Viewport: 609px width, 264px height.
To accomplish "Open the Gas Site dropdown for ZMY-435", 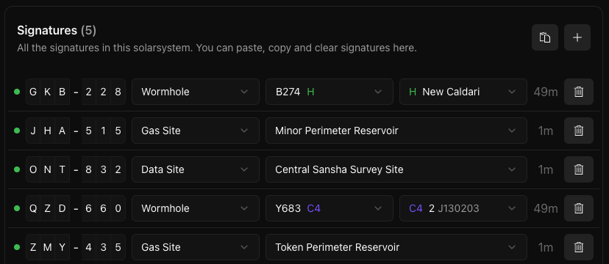I will pyautogui.click(x=196, y=247).
